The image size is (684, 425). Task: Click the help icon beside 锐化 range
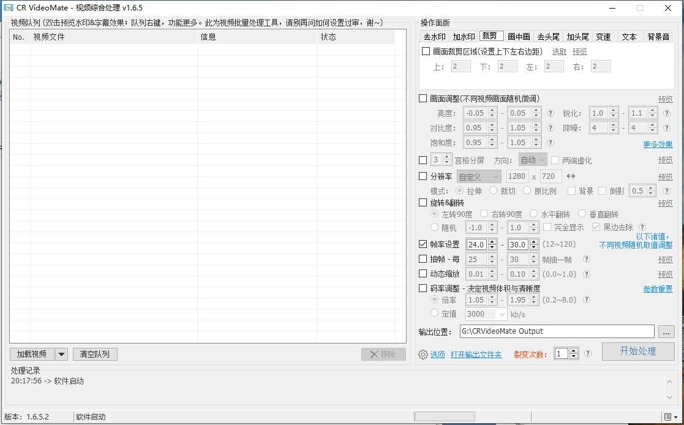[667, 113]
